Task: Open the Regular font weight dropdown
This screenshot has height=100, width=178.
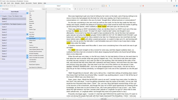Action: (x=60, y=9)
